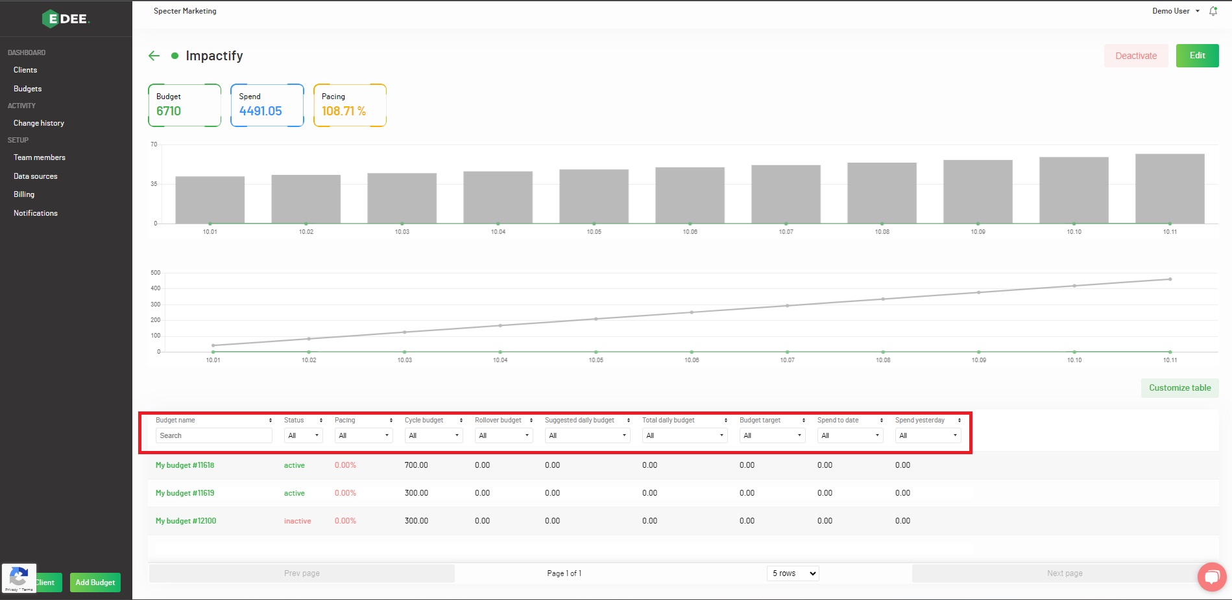Click the Impactify page title
The width and height of the screenshot is (1232, 600).
pyautogui.click(x=214, y=56)
